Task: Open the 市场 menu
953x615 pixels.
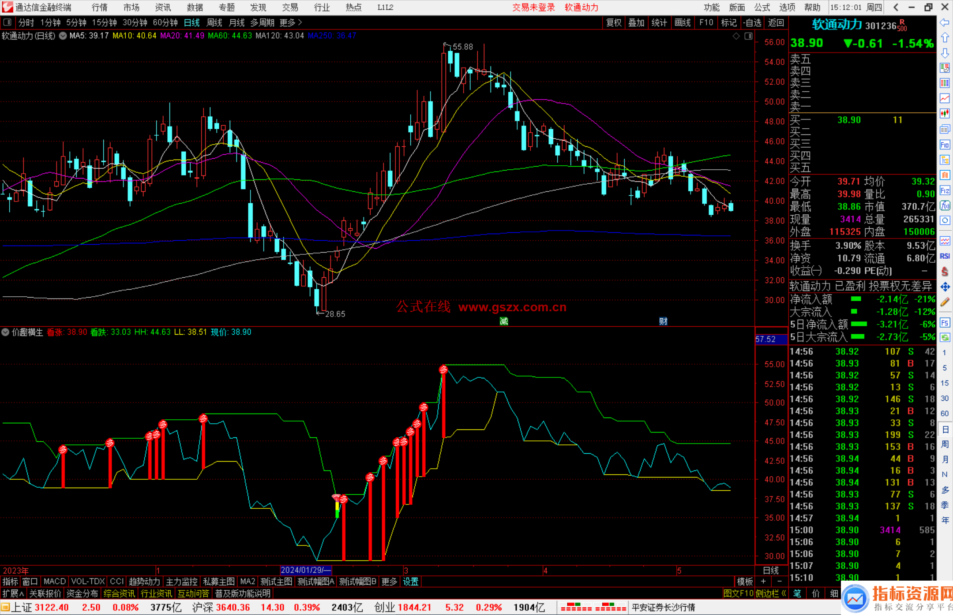Action: pyautogui.click(x=131, y=7)
